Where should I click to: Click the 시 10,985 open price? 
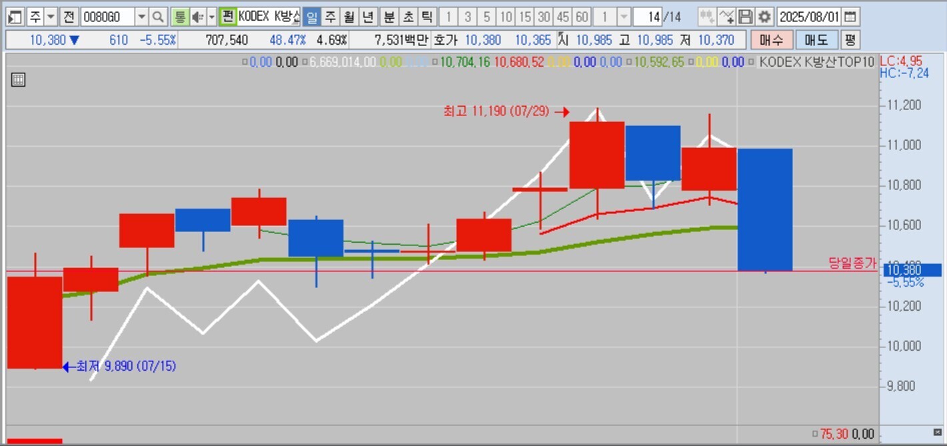[585, 40]
